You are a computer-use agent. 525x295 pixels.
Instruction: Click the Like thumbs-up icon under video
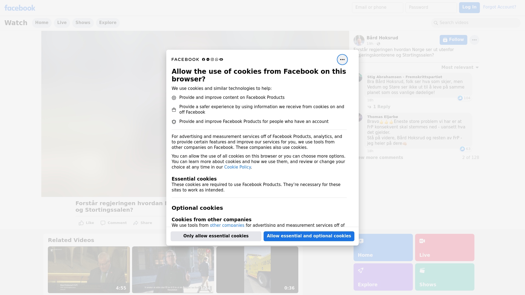81,223
